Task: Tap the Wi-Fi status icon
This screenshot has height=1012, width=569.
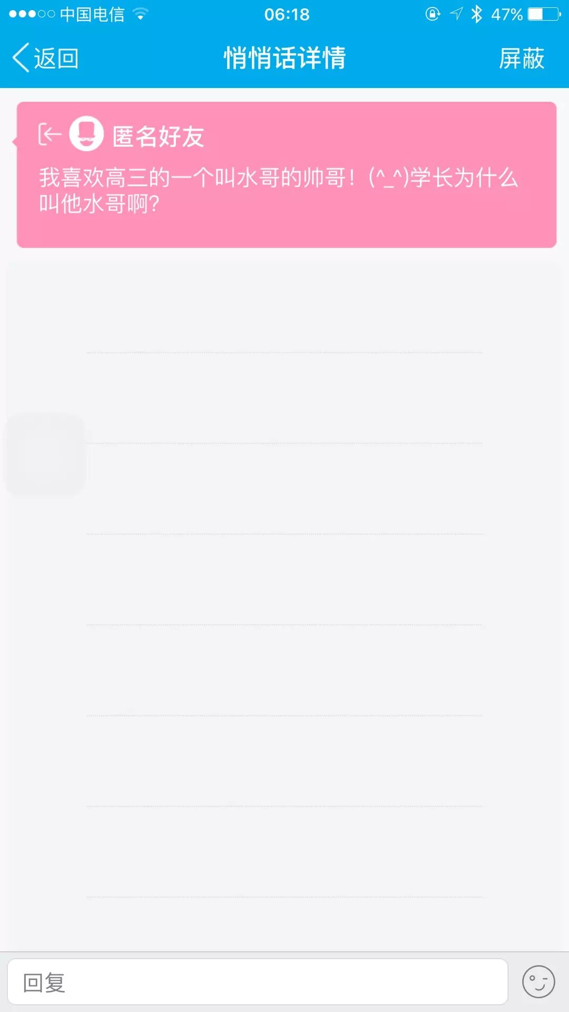Action: click(140, 14)
